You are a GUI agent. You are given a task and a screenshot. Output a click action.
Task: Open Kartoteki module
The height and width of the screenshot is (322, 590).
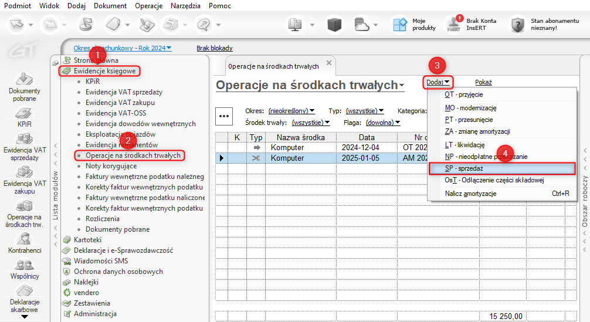[87, 240]
